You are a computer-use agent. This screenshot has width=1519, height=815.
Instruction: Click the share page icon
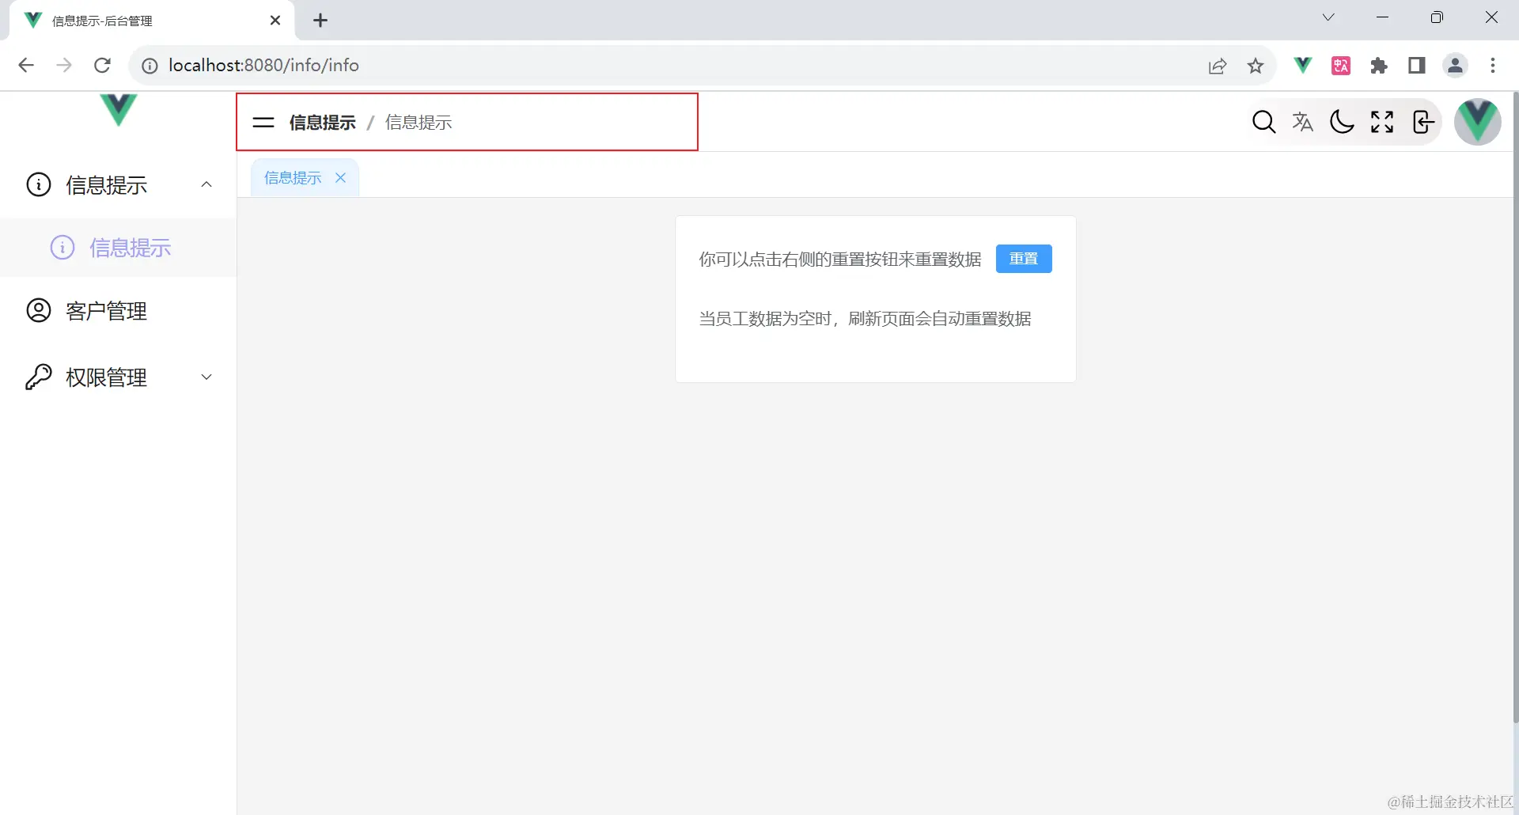1218,66
